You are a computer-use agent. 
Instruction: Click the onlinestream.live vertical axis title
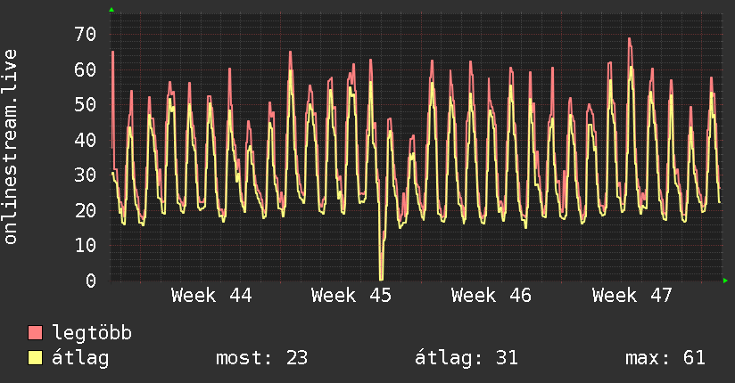tap(10, 147)
